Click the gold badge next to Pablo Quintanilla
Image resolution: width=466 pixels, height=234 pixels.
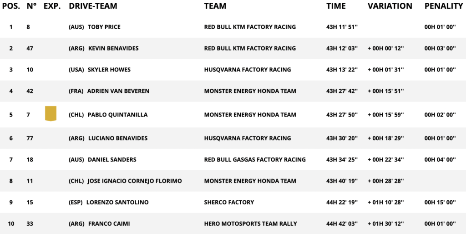(51, 113)
